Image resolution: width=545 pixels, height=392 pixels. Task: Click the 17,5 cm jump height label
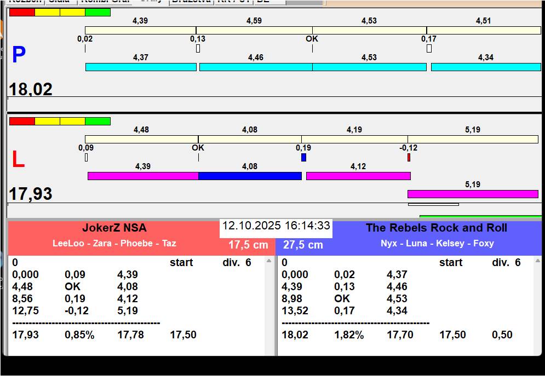pos(248,245)
